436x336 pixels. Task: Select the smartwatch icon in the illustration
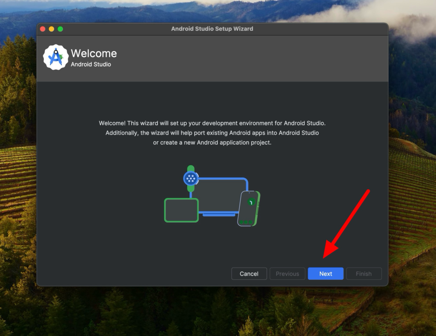(190, 179)
